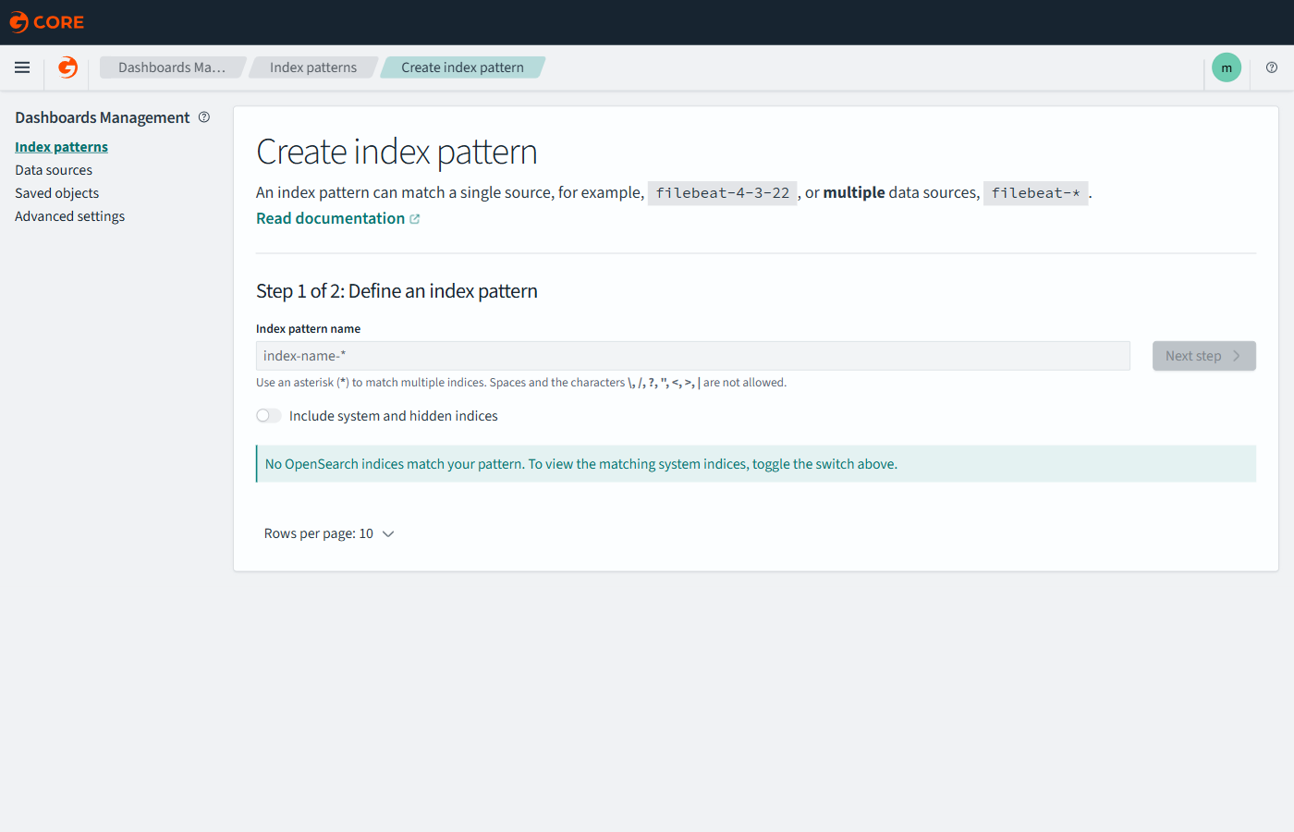Open Data sources in sidebar

click(54, 170)
